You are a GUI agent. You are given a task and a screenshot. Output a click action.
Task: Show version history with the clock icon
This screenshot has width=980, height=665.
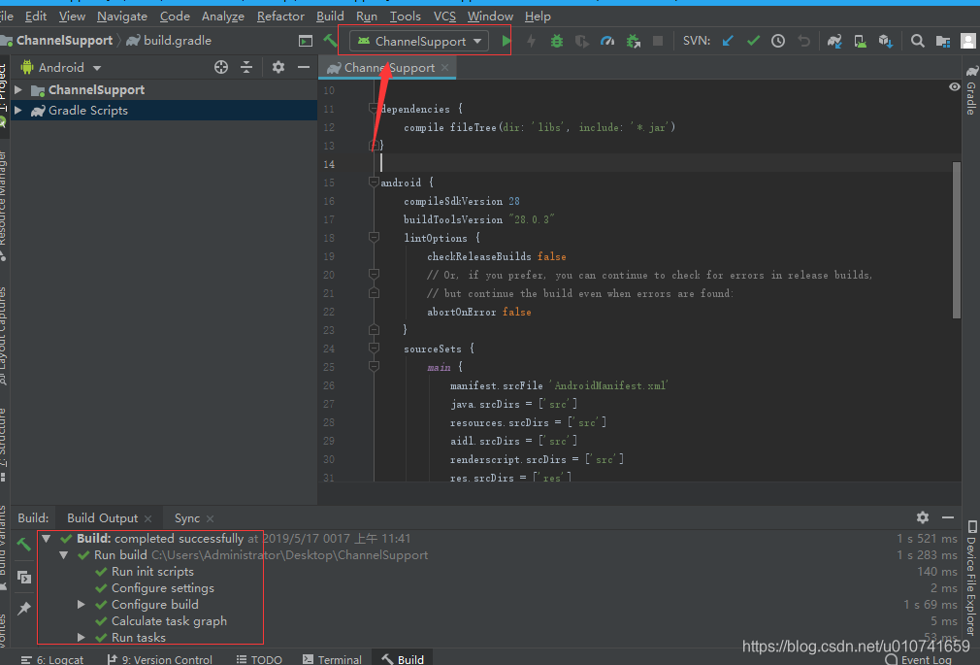pos(778,41)
